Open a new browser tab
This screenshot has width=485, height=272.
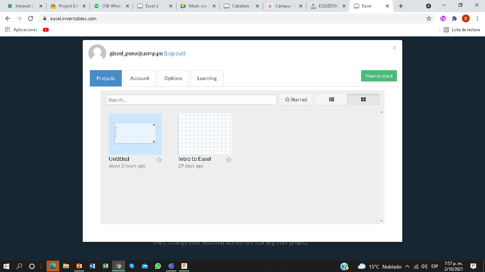point(401,6)
